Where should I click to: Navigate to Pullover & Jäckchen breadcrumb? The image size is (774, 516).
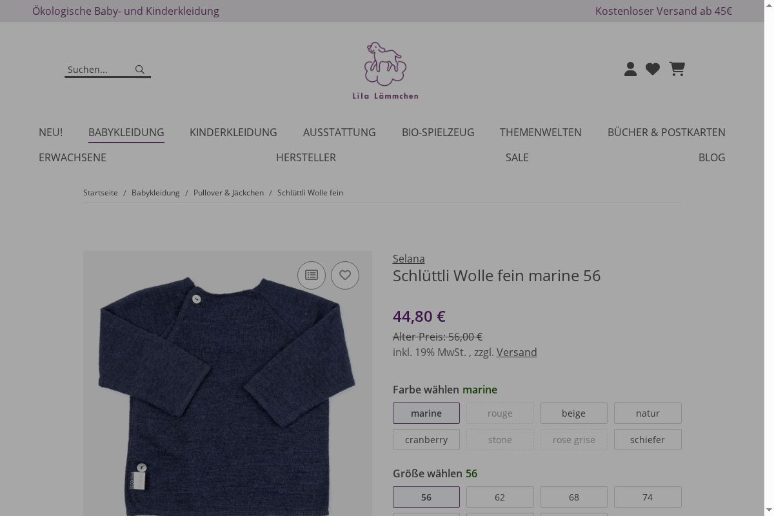coord(228,193)
